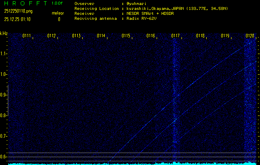Click the cyan signal level strip at bottom
The image size is (260, 165).
(132, 163)
